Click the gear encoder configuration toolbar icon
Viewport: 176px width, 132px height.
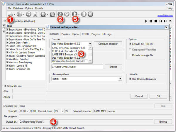pos(67,14)
